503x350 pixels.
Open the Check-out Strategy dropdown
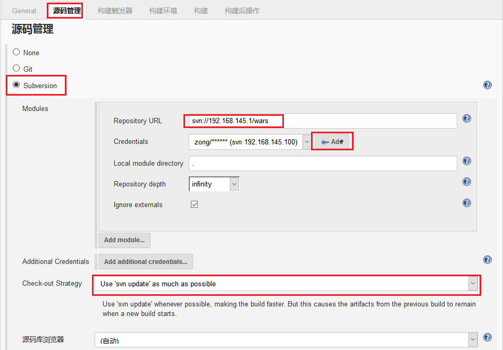tap(287, 284)
